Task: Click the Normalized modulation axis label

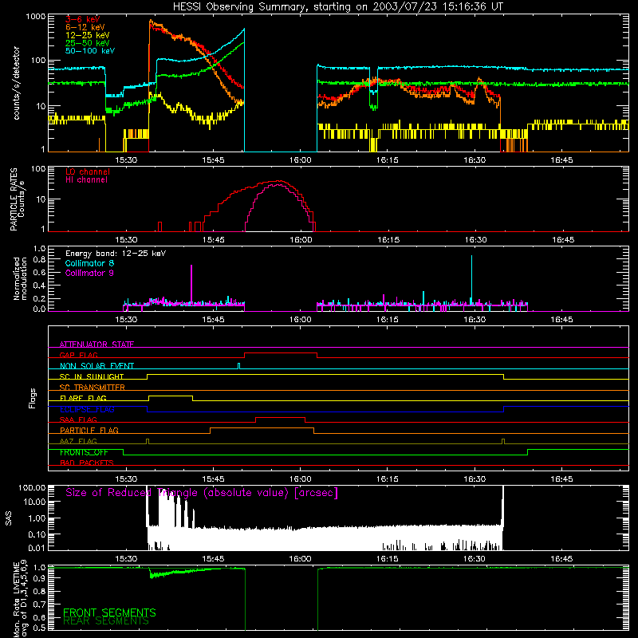Action: 20,278
